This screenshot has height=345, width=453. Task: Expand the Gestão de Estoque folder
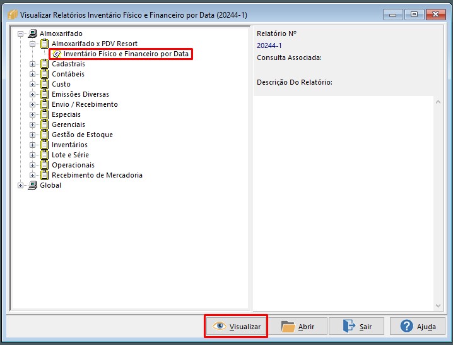pyautogui.click(x=32, y=135)
